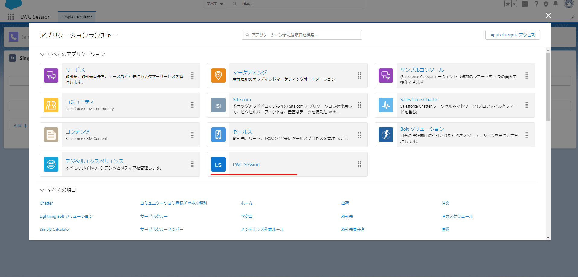Open the Site.com app title link
Viewport: 578px width, 277px height.
242,100
